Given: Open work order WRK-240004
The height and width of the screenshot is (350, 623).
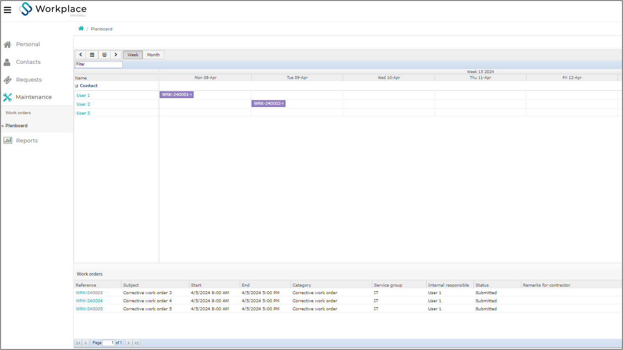Looking at the screenshot, I should (89, 301).
